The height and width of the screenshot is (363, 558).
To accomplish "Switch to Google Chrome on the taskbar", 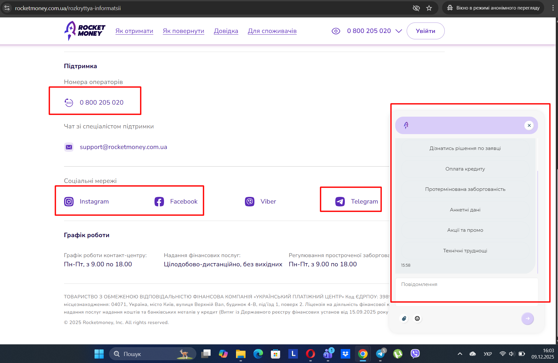I will click(x=363, y=354).
